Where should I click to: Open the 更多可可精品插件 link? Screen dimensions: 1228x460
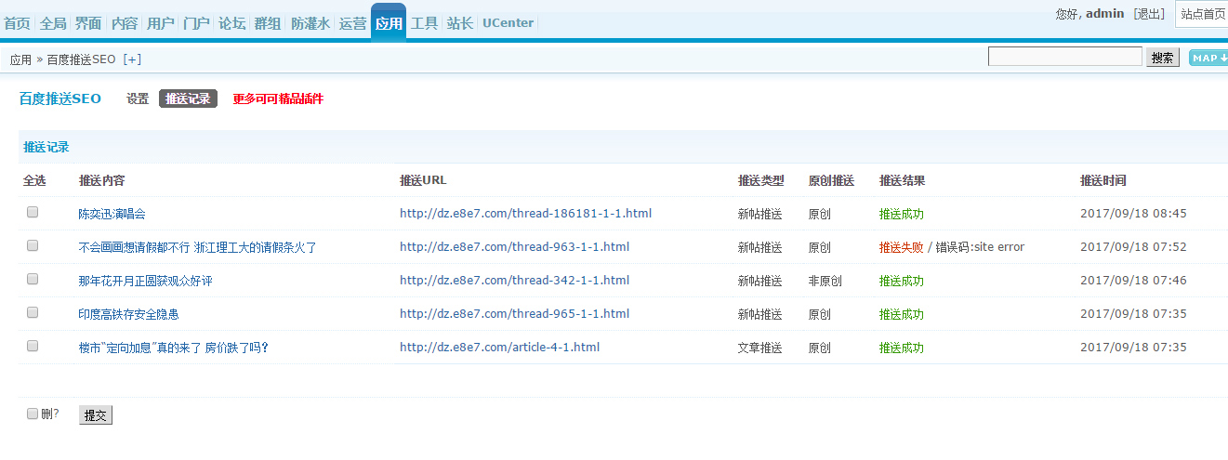point(278,99)
